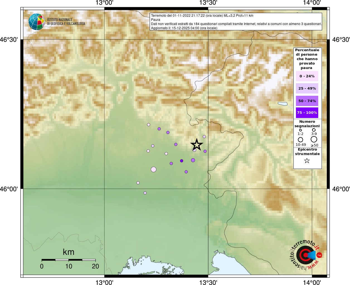
Task: Click the 1-2 reports circle in legend
Action: click(x=300, y=130)
